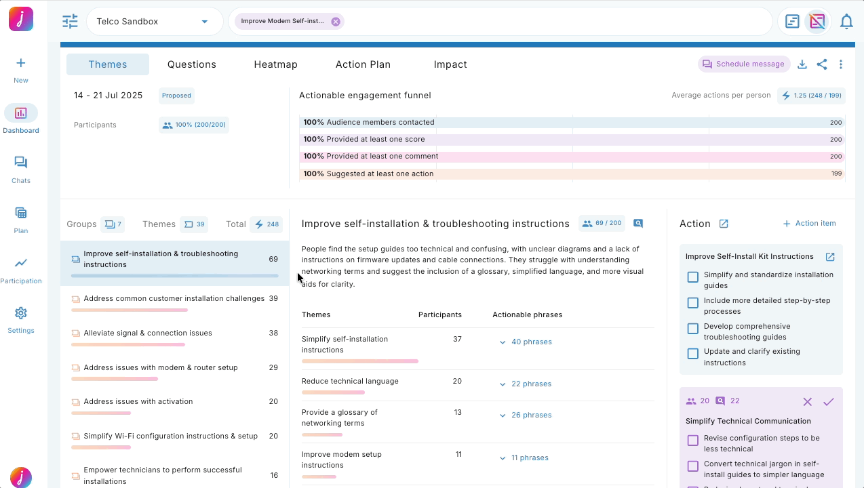The image size is (864, 488).
Task: Switch to the Action Plan tab
Action: point(363,64)
